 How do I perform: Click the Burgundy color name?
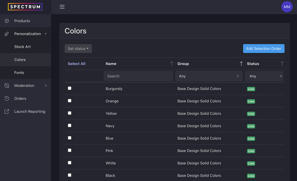(114, 89)
